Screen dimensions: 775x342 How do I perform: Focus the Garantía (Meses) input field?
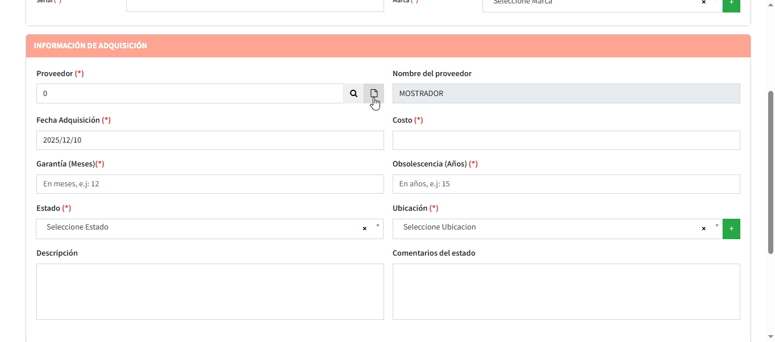click(x=210, y=184)
